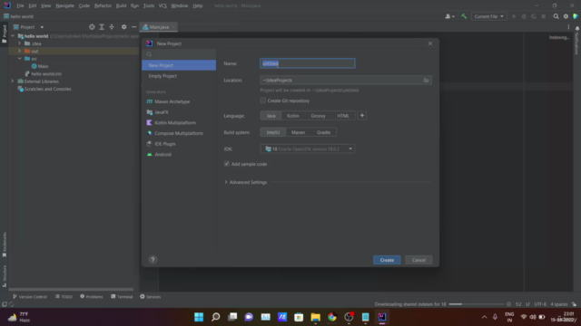Click IntelliJ IDEA icon on taskbar
581x326 pixels.
[382, 317]
